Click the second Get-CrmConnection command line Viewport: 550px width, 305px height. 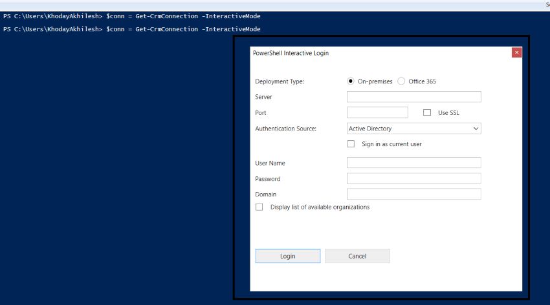(x=132, y=29)
